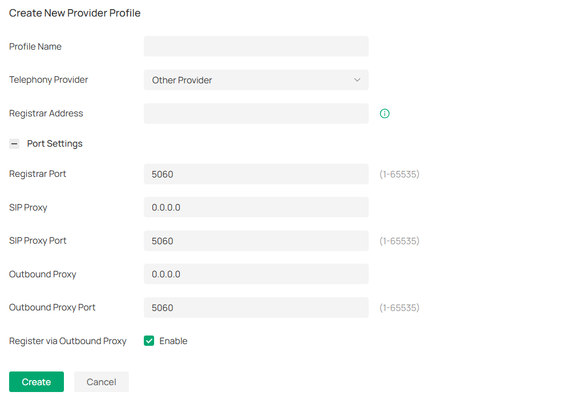Cancel the new provider profile

click(102, 382)
